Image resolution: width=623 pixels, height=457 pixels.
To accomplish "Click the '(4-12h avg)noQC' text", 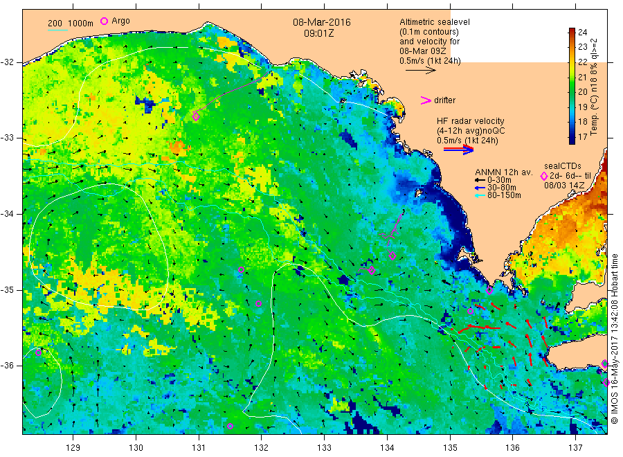I will 471,131.
